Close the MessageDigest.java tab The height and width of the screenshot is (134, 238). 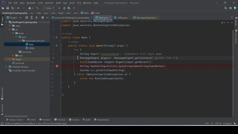[x=158, y=18]
